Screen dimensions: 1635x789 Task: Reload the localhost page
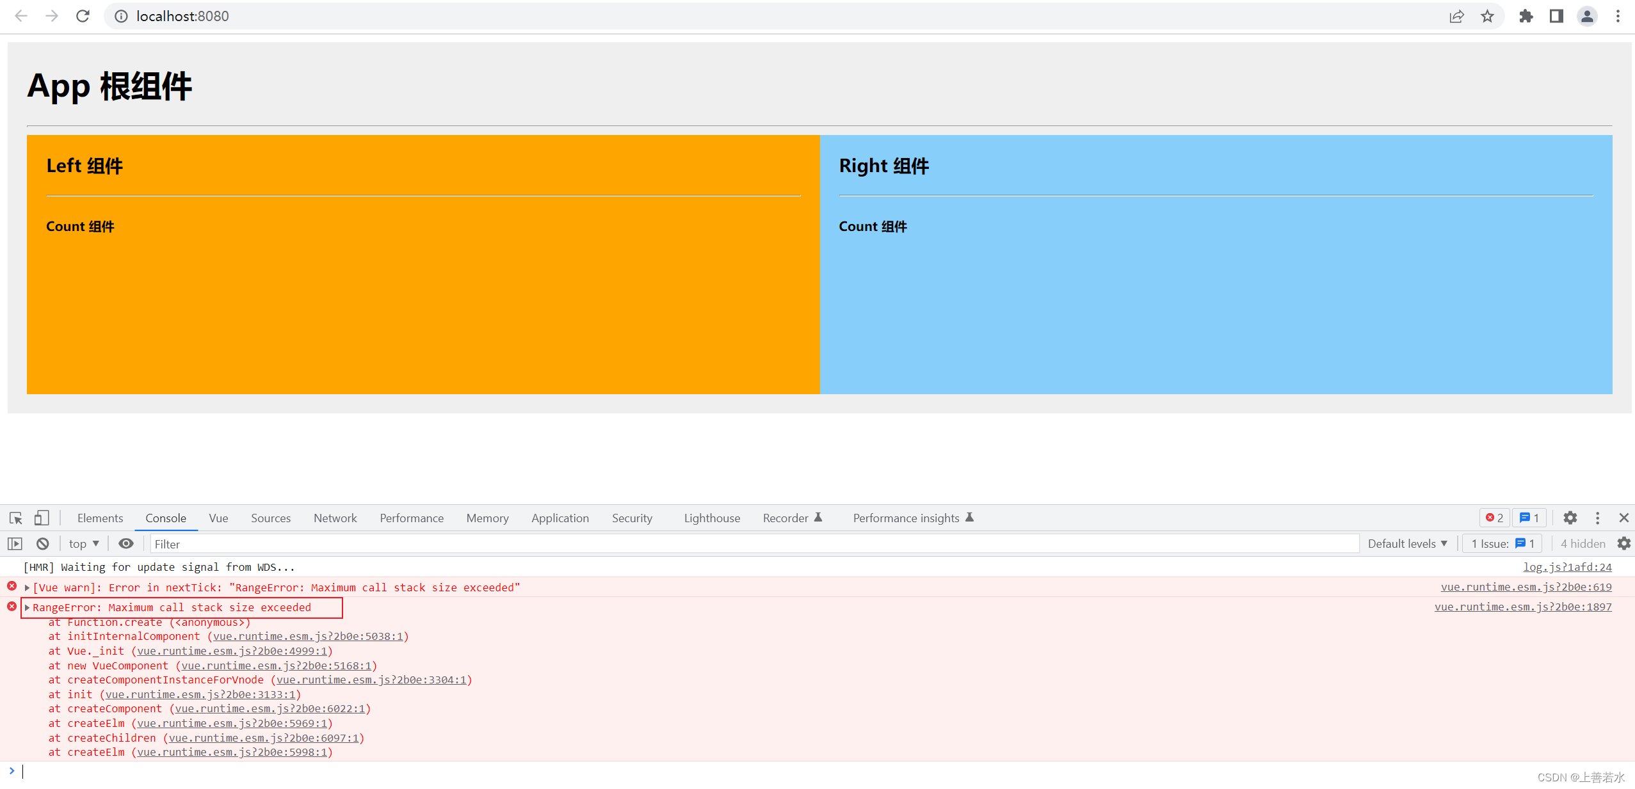point(83,16)
